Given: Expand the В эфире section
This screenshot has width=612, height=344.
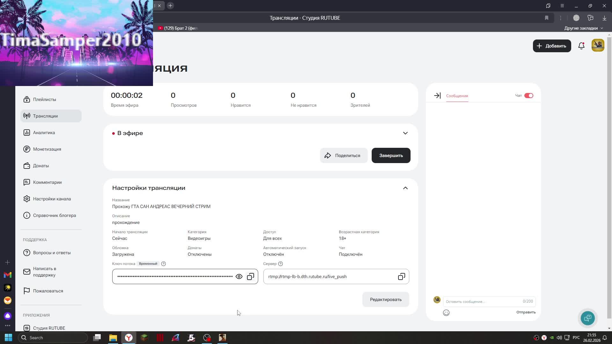Looking at the screenshot, I should point(405,133).
